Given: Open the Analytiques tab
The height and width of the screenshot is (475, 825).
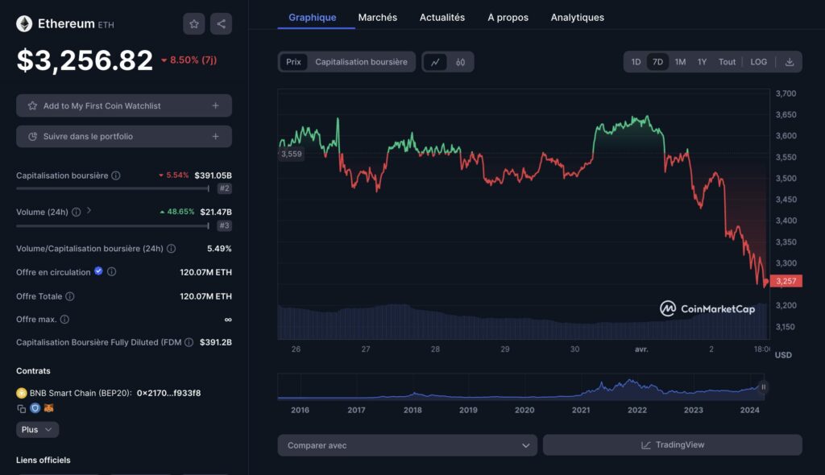Looking at the screenshot, I should coord(577,18).
